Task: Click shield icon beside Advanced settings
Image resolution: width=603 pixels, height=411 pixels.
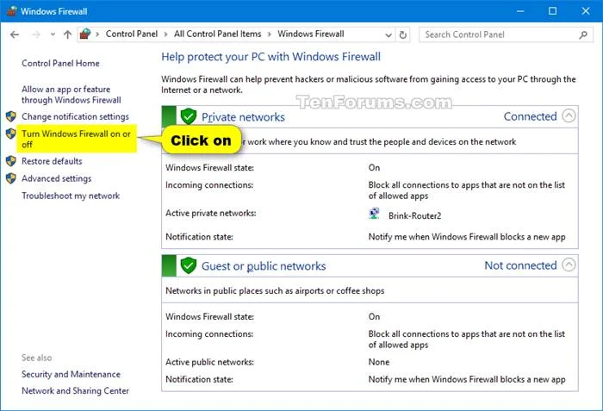Action: tap(10, 178)
